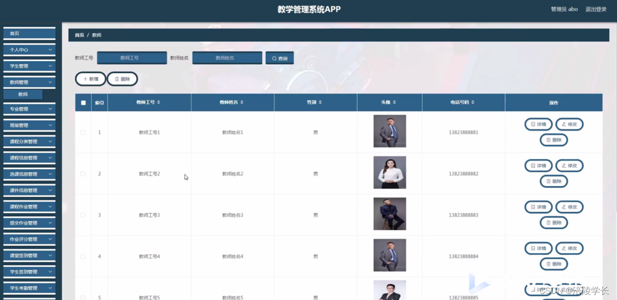The width and height of the screenshot is (617, 300).
Task: Expand the 提交作业管理 sidebar menu
Action: 29,223
